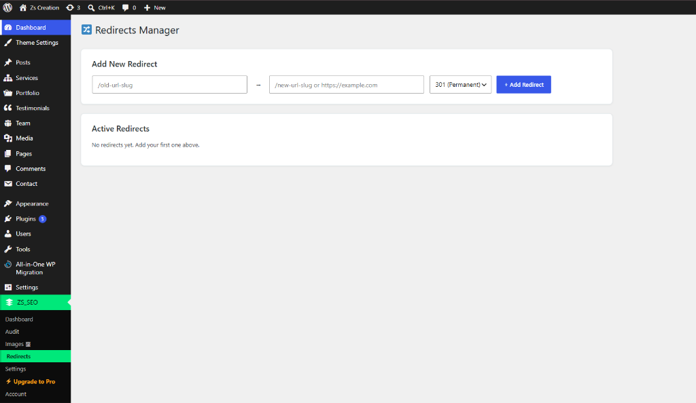Click the Dashboard gauge icon in the sidebar
This screenshot has height=403, width=696.
(x=8, y=27)
